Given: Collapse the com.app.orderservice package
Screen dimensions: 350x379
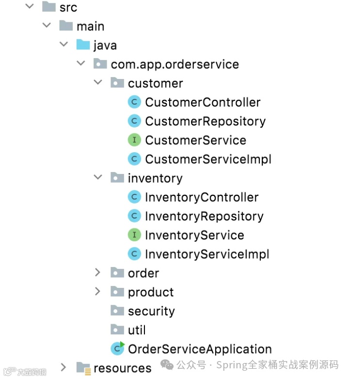Looking at the screenshot, I should (x=81, y=64).
